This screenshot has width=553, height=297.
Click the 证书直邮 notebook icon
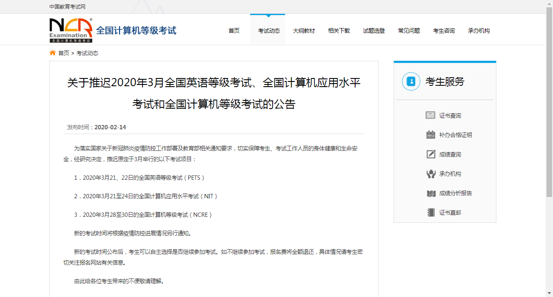click(x=431, y=213)
